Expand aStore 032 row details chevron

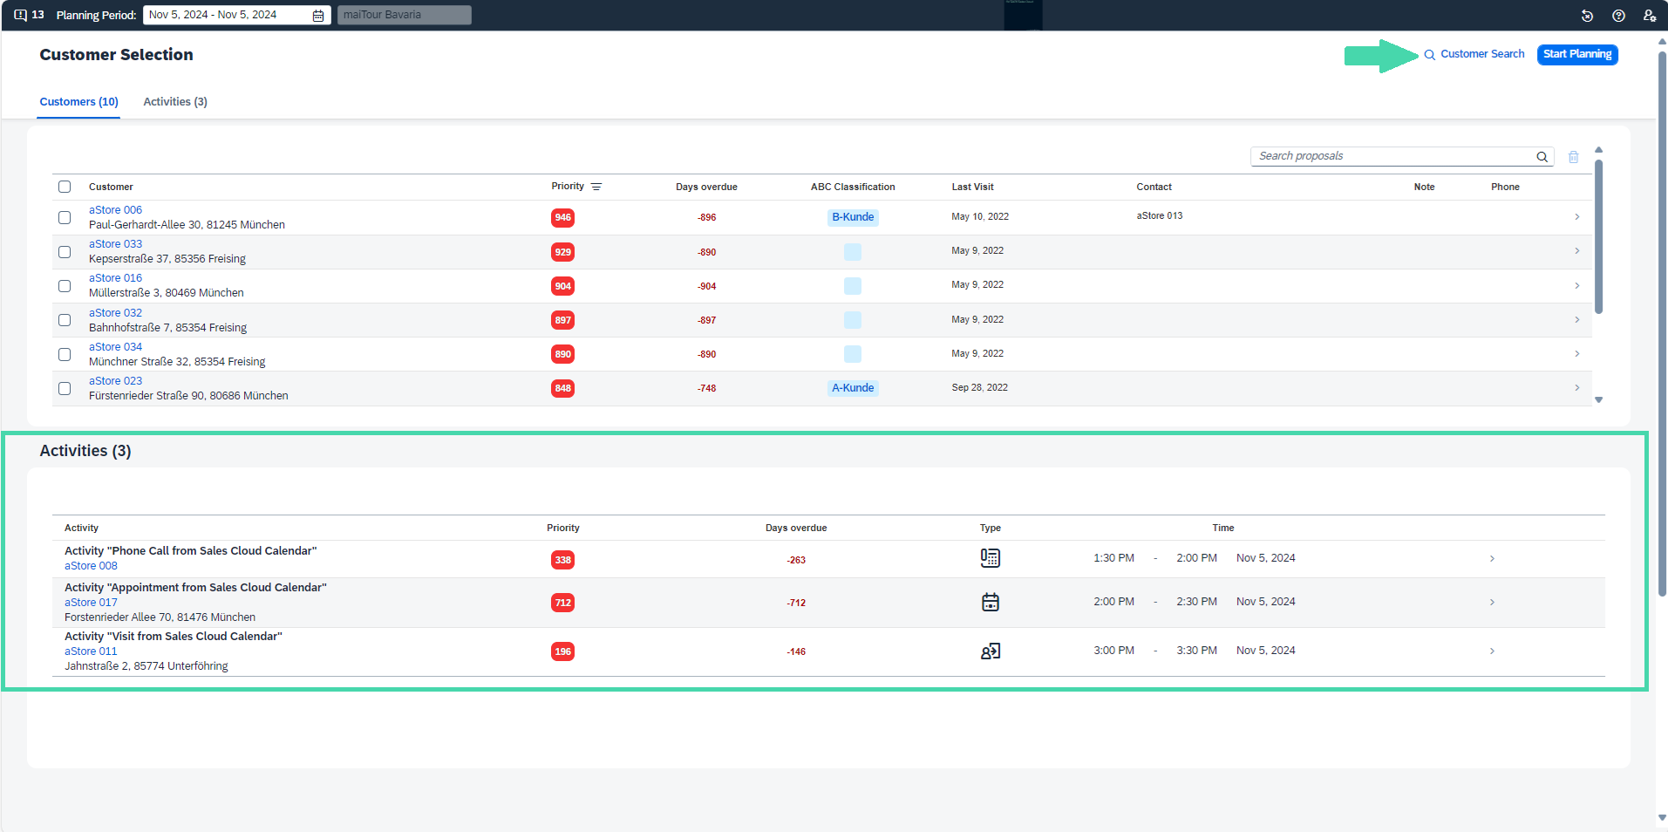pos(1577,319)
